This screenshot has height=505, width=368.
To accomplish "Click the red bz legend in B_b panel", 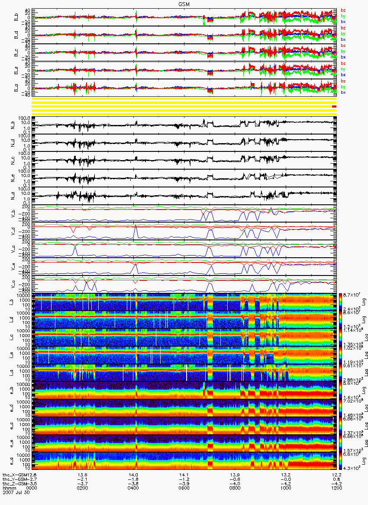I will click(343, 10).
